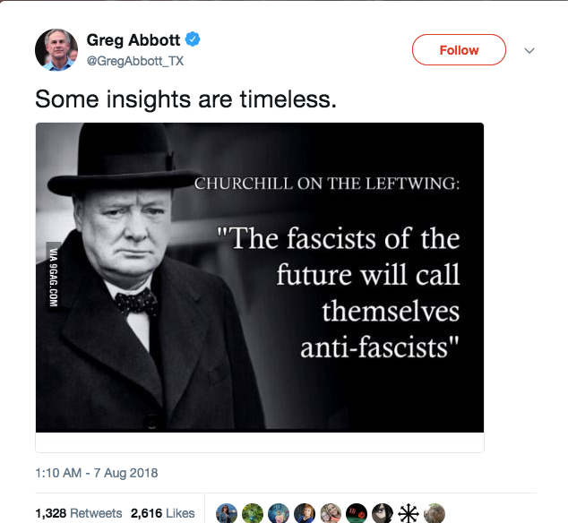Viewport: 568px width, 523px height.
Task: Click the seventh liker avatar
Action: point(383,513)
